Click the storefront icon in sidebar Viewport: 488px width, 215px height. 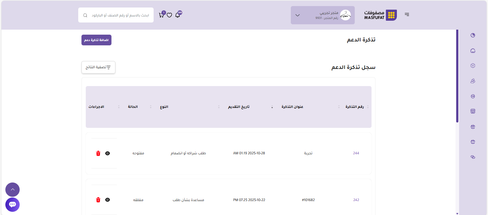tap(473, 111)
